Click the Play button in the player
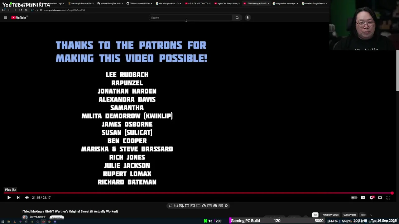 coord(9,198)
